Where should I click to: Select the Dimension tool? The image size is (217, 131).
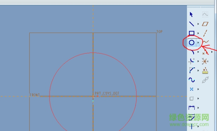tap(192, 108)
